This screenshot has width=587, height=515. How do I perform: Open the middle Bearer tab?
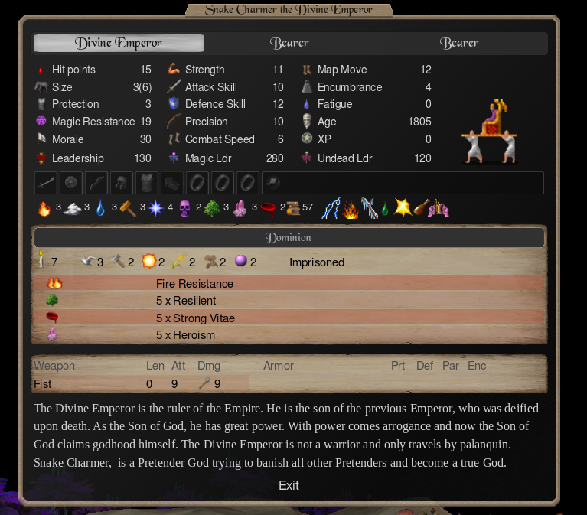(x=289, y=43)
